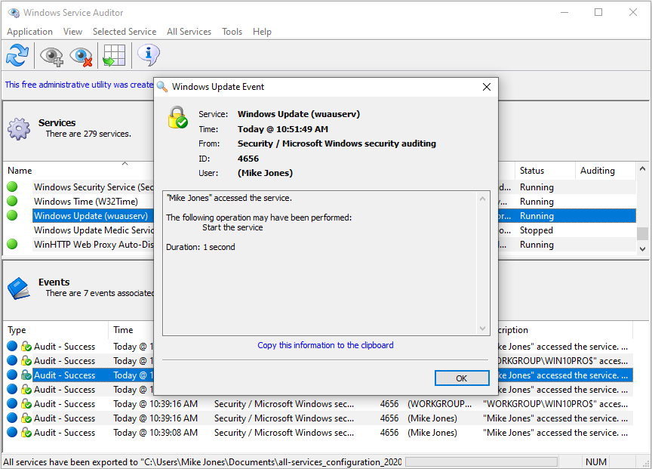Click the event description text box
The height and width of the screenshot is (469, 652).
pyautogui.click(x=326, y=263)
